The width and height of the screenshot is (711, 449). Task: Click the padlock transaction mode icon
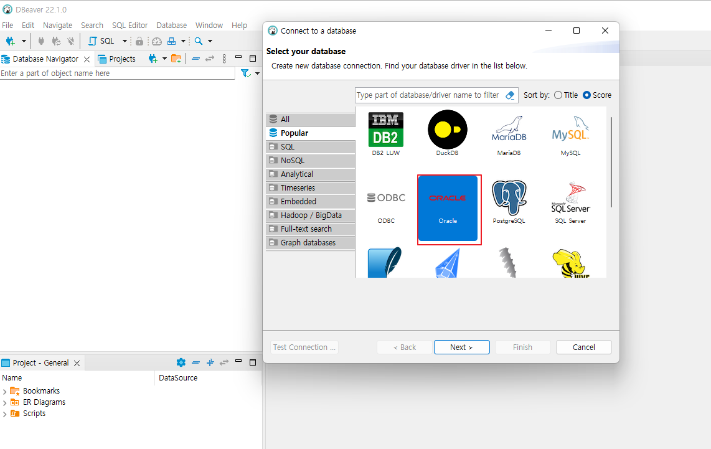[139, 41]
